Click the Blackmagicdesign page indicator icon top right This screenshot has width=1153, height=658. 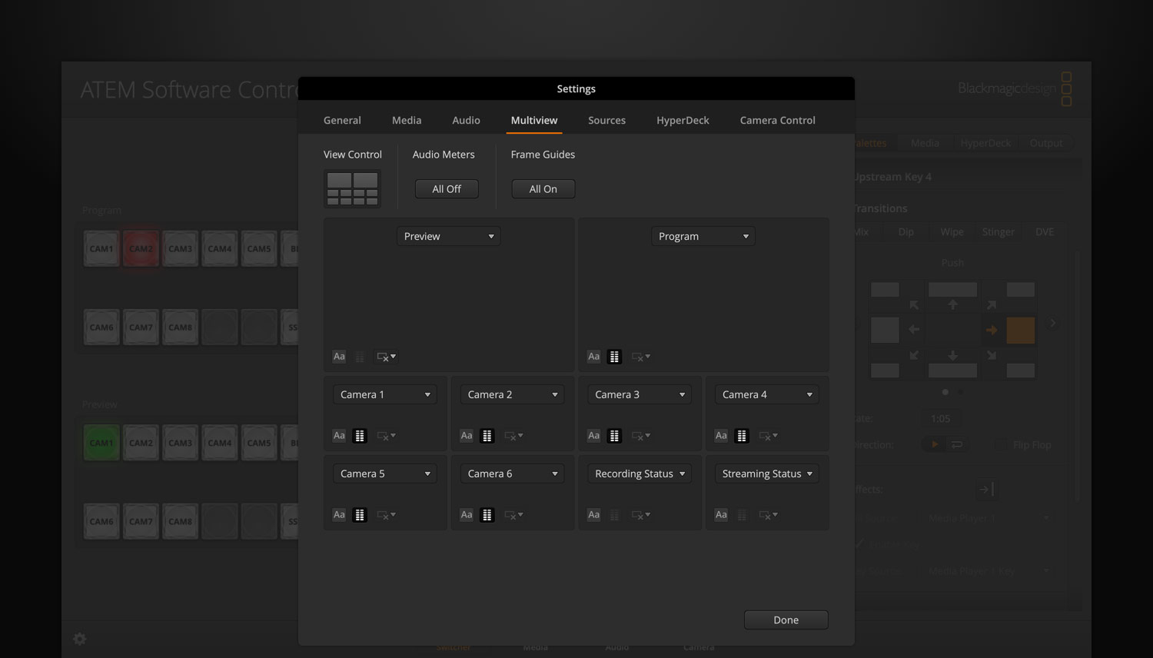(1066, 89)
